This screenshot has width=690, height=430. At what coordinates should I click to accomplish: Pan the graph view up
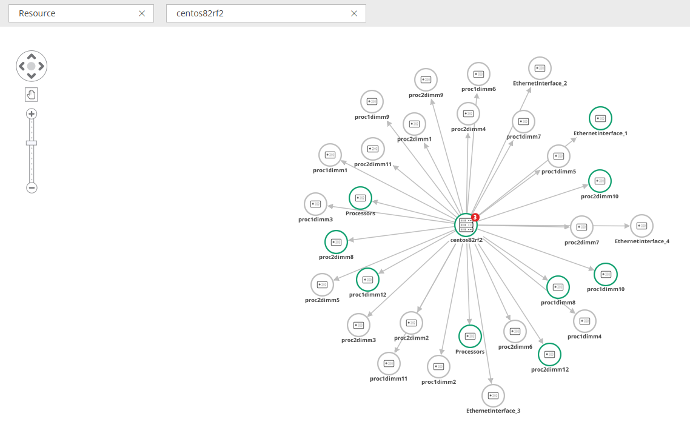[32, 56]
